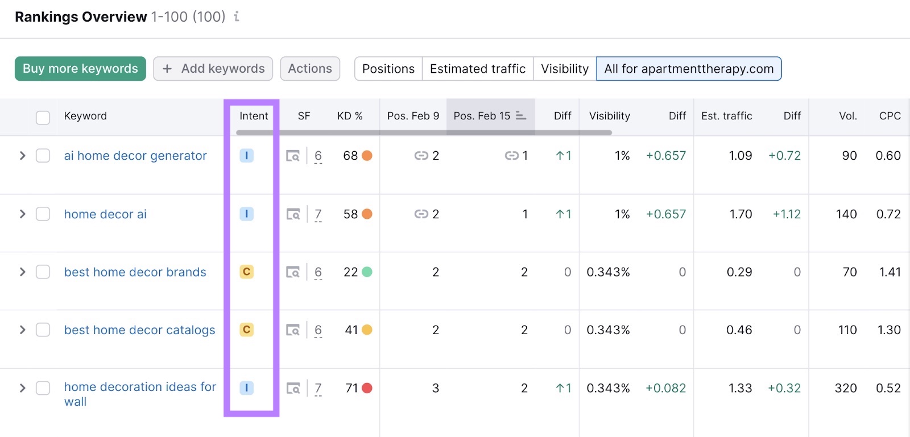
Task: Click Commercial intent badge for best home decor catalogs
Action: click(246, 330)
